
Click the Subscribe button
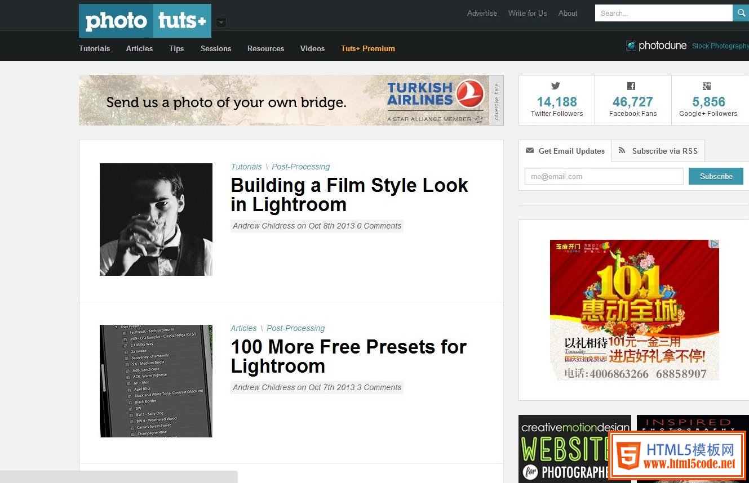tap(716, 176)
